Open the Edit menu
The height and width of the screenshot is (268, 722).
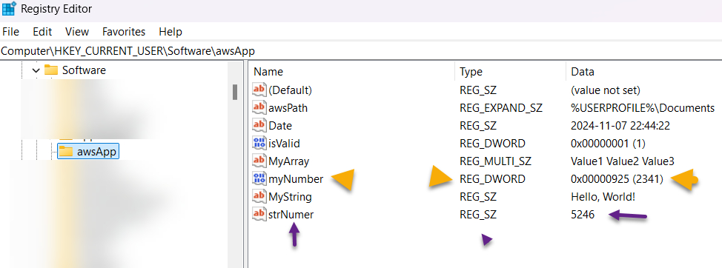point(42,32)
